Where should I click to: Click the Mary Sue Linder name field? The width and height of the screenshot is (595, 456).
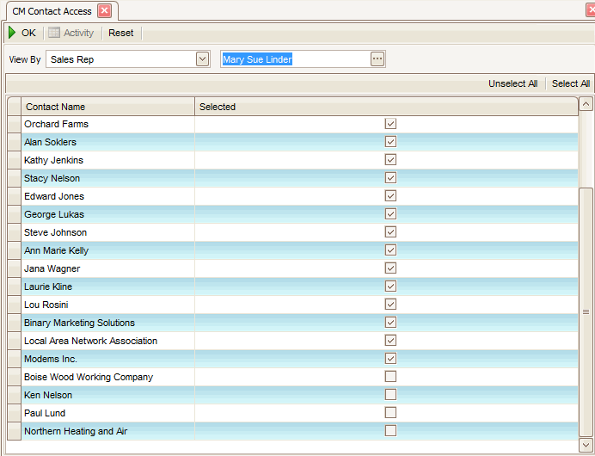294,59
